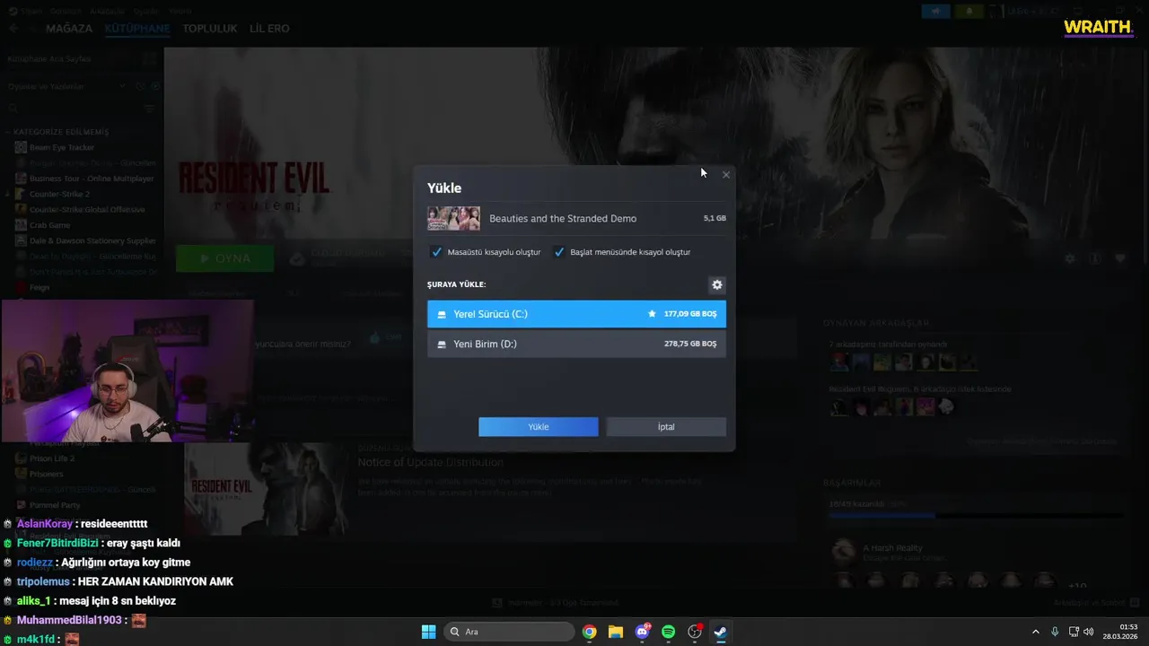Open TOPLULUK tab in Steam window
This screenshot has height=646, width=1149.
(x=210, y=29)
